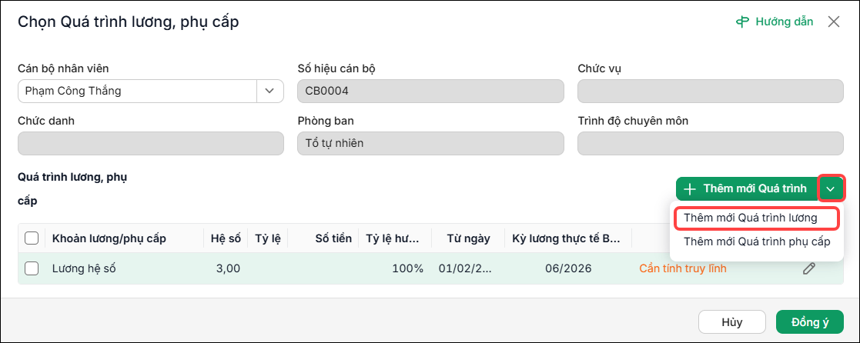Click the Thêm mới Quá trình green button

point(747,189)
